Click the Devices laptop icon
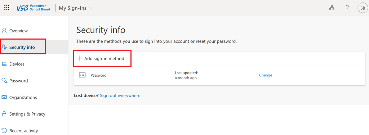The height and width of the screenshot is (135, 369). click(4, 64)
